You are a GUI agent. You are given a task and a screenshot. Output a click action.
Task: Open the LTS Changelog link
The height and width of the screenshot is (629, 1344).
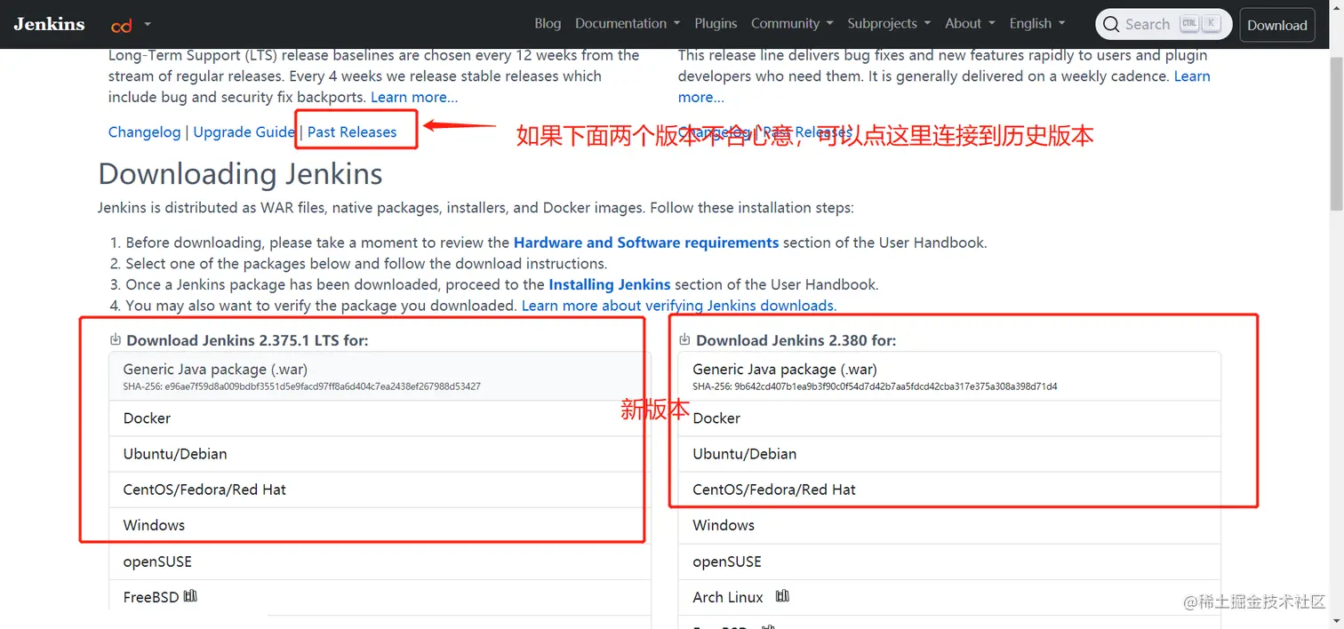[x=144, y=132]
